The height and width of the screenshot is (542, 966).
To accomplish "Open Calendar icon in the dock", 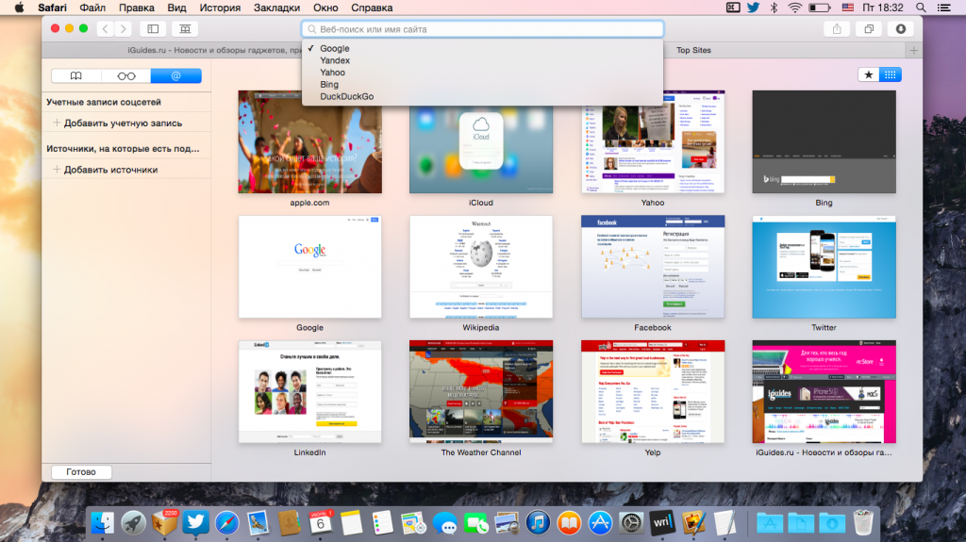I will 321,523.
